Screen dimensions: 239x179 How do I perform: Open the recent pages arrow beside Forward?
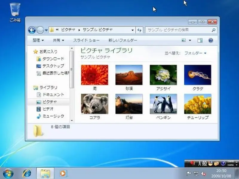tap(46, 30)
